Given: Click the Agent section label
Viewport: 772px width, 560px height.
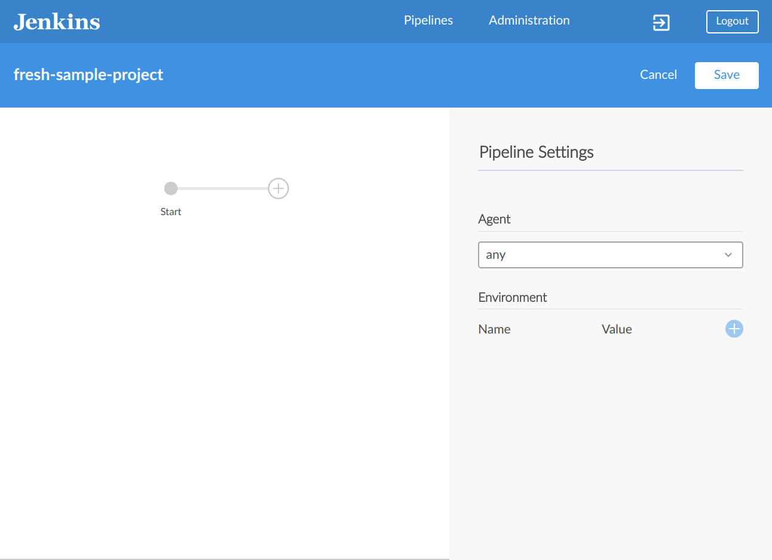Looking at the screenshot, I should (494, 219).
